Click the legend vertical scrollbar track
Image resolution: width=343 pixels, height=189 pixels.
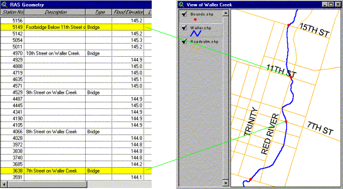225,98
